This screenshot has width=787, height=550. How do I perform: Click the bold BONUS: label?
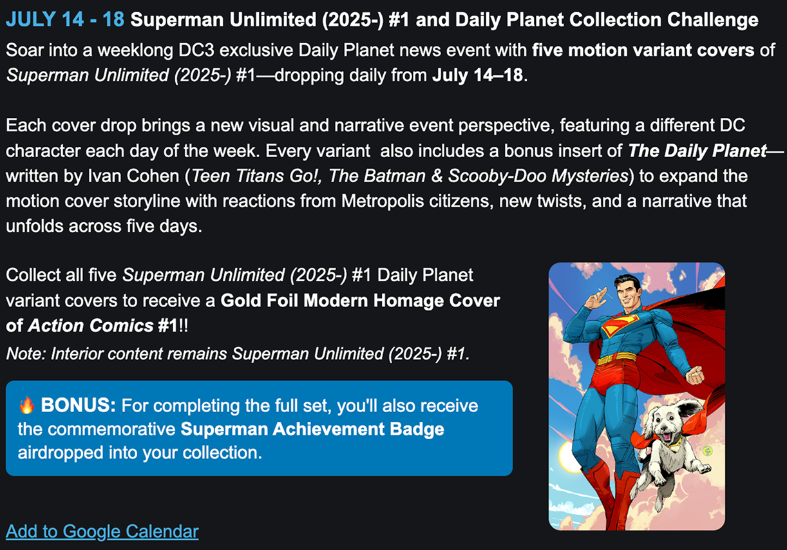(x=78, y=406)
